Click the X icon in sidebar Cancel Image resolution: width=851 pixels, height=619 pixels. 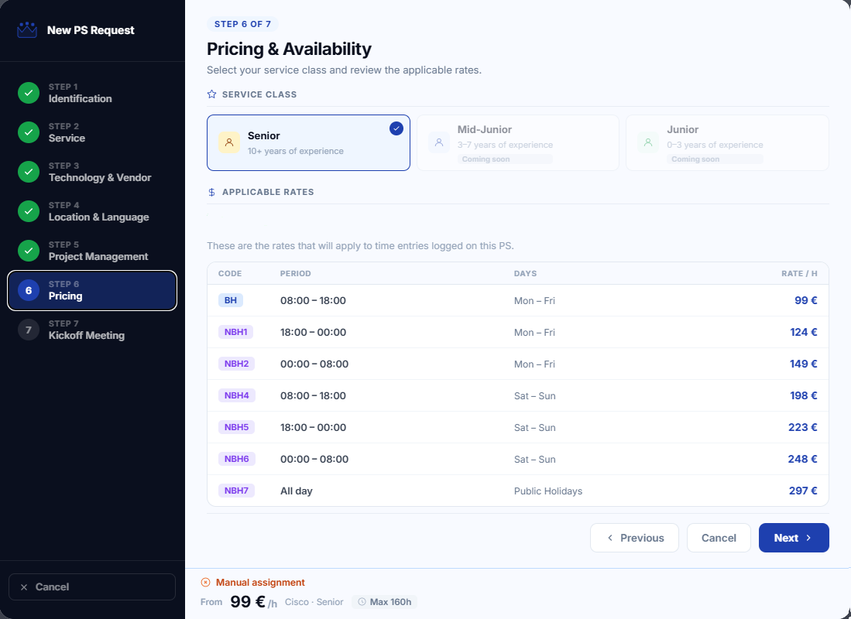tap(24, 587)
